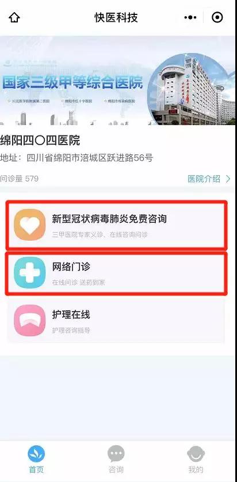This screenshot has height=482, width=237.
Task: Tap the circular hospital building photo
Action: (192, 89)
